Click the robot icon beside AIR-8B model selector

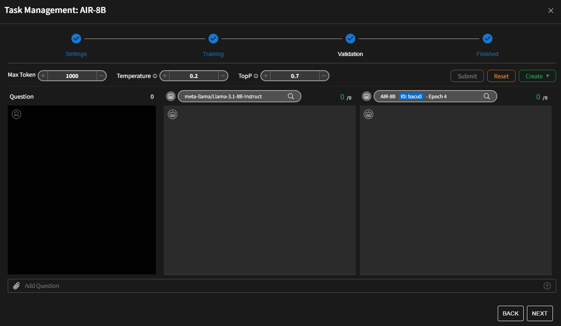pos(367,96)
